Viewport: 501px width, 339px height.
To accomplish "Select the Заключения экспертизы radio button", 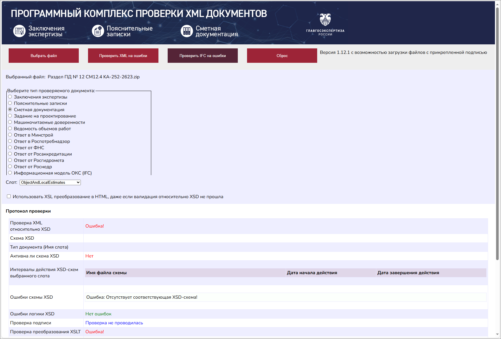I will coord(10,96).
